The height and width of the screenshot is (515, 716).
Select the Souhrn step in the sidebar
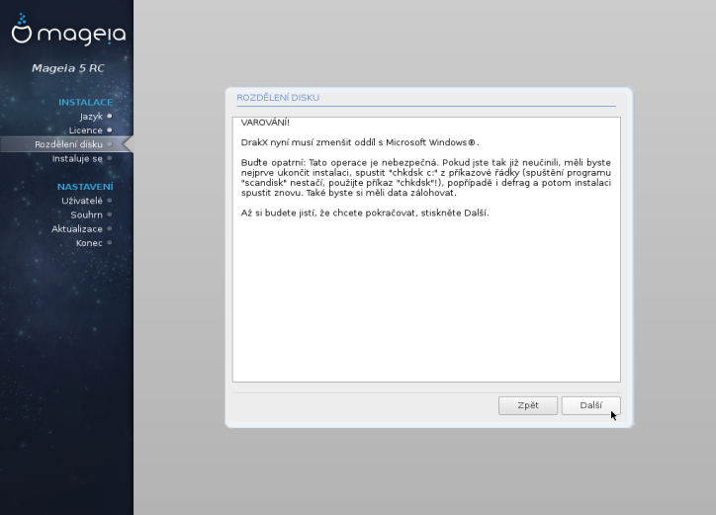[86, 215]
